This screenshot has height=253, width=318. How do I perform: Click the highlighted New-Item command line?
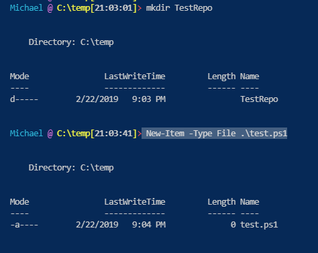(x=215, y=134)
